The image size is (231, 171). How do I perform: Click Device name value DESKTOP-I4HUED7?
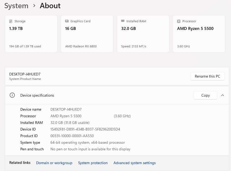pyautogui.click(x=66, y=109)
